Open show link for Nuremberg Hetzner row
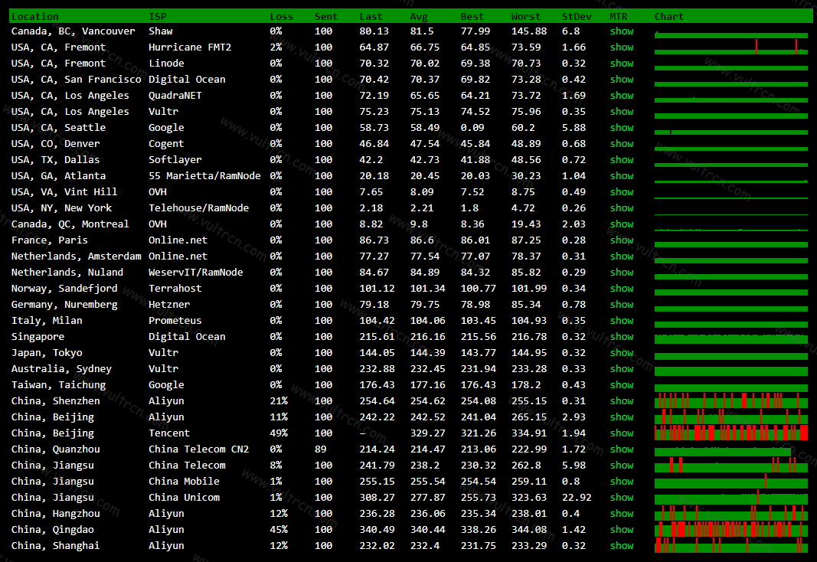Image resolution: width=817 pixels, height=562 pixels. tap(622, 305)
